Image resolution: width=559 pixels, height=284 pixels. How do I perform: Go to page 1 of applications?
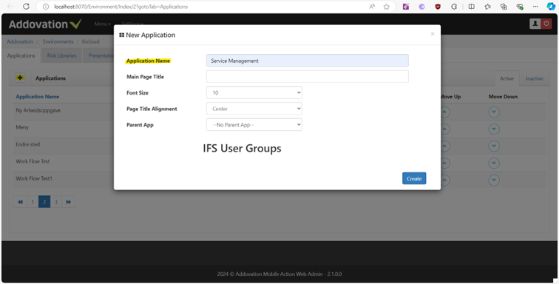pos(33,202)
